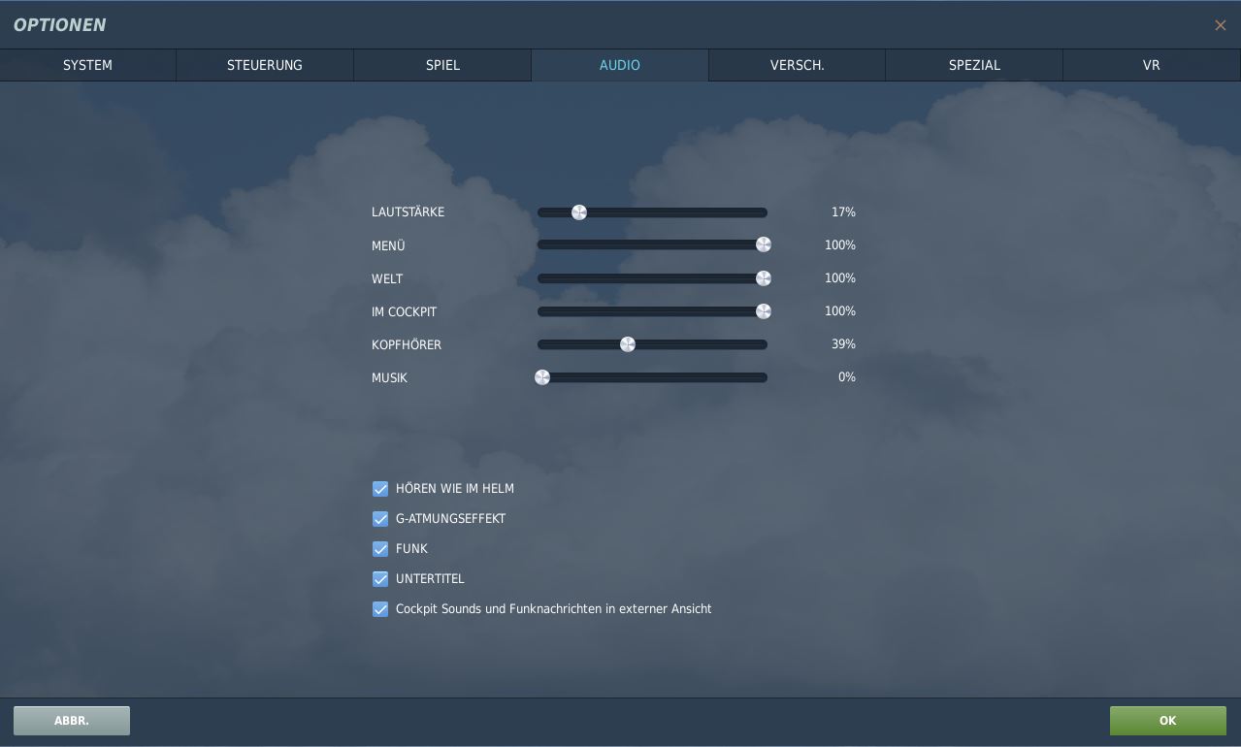This screenshot has height=747, width=1241.
Task: Click the MENÜ volume slider
Action: 764,244
